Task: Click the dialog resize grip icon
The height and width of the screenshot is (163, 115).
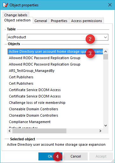Action: pyautogui.click(x=113, y=161)
